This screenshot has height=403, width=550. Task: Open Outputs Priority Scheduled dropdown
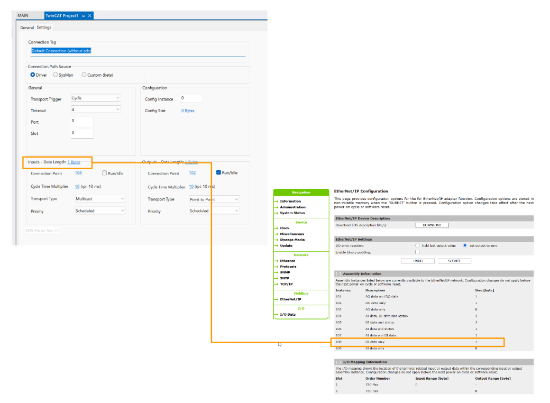(214, 211)
